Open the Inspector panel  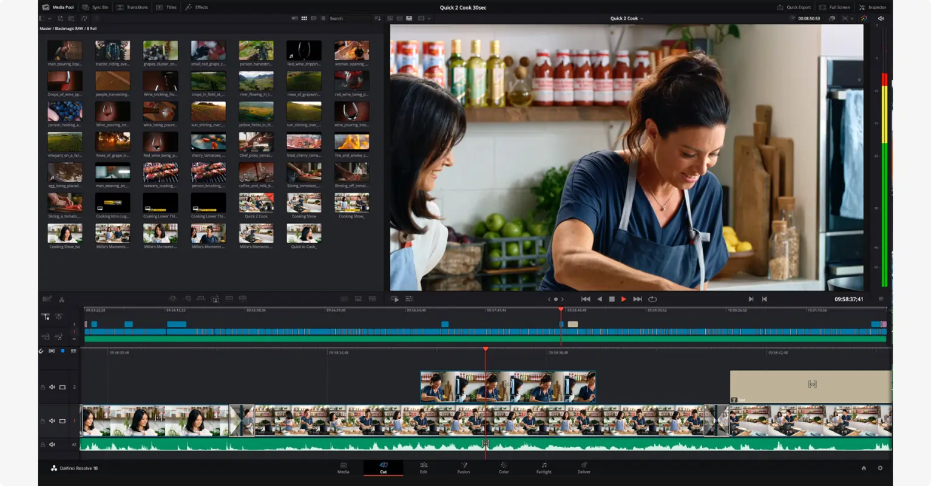[x=873, y=7]
